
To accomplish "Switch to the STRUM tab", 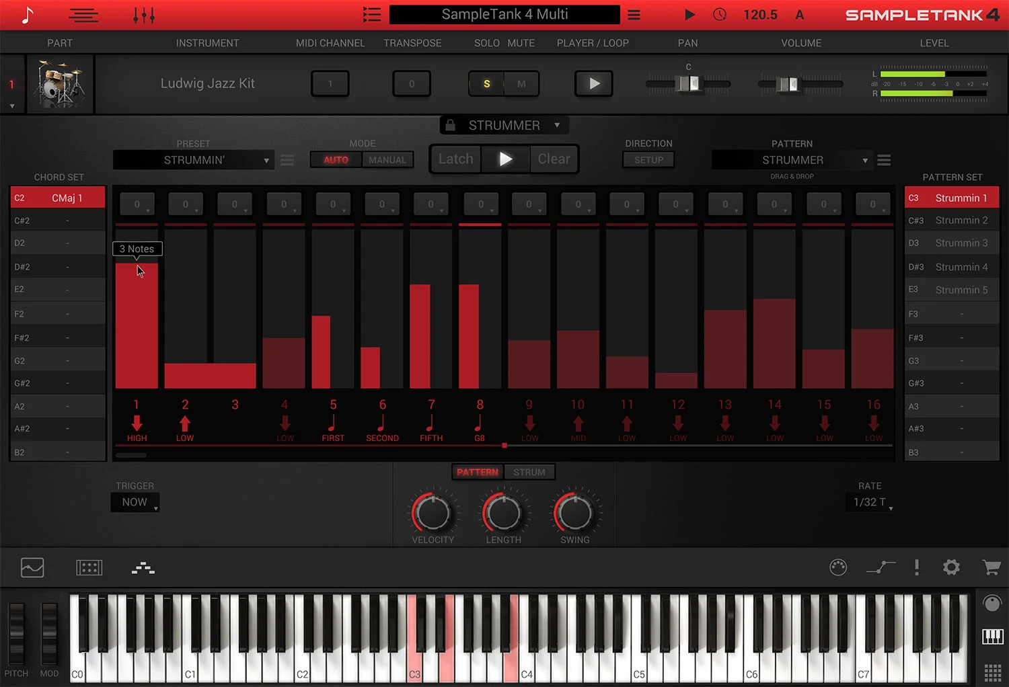I will point(529,472).
